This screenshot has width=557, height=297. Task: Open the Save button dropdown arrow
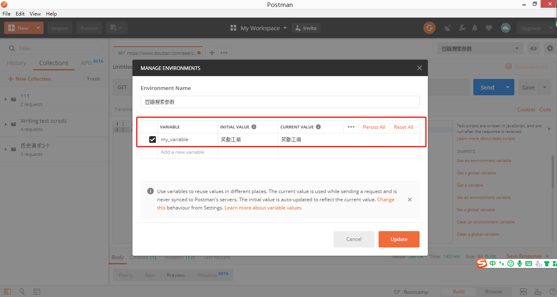tap(545, 87)
